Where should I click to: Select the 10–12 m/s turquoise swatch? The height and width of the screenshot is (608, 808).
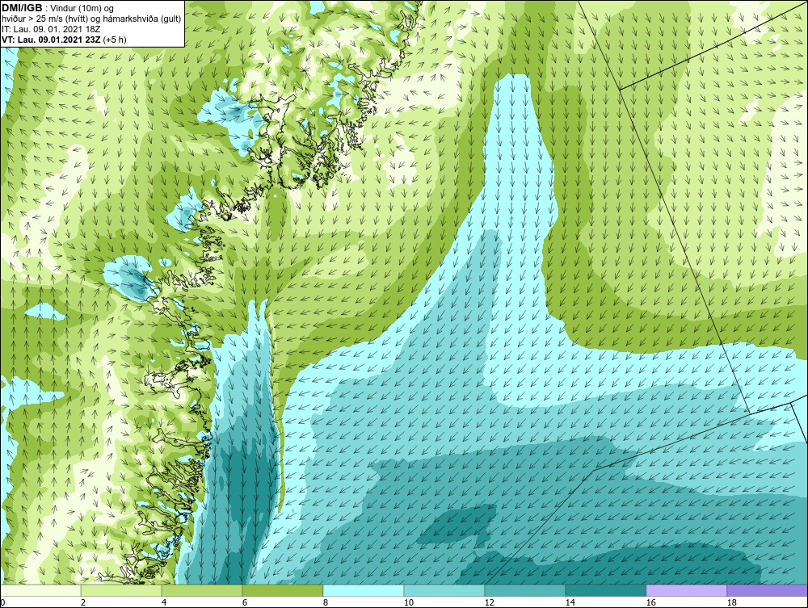[444, 590]
